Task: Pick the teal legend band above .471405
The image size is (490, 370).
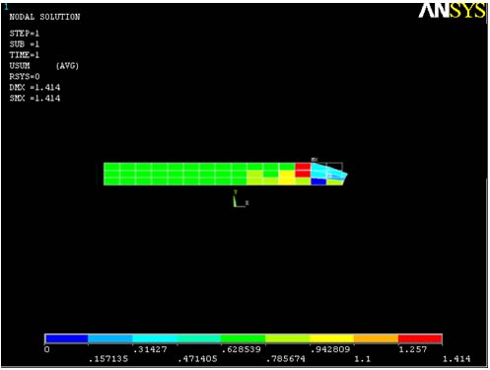Action: click(199, 338)
